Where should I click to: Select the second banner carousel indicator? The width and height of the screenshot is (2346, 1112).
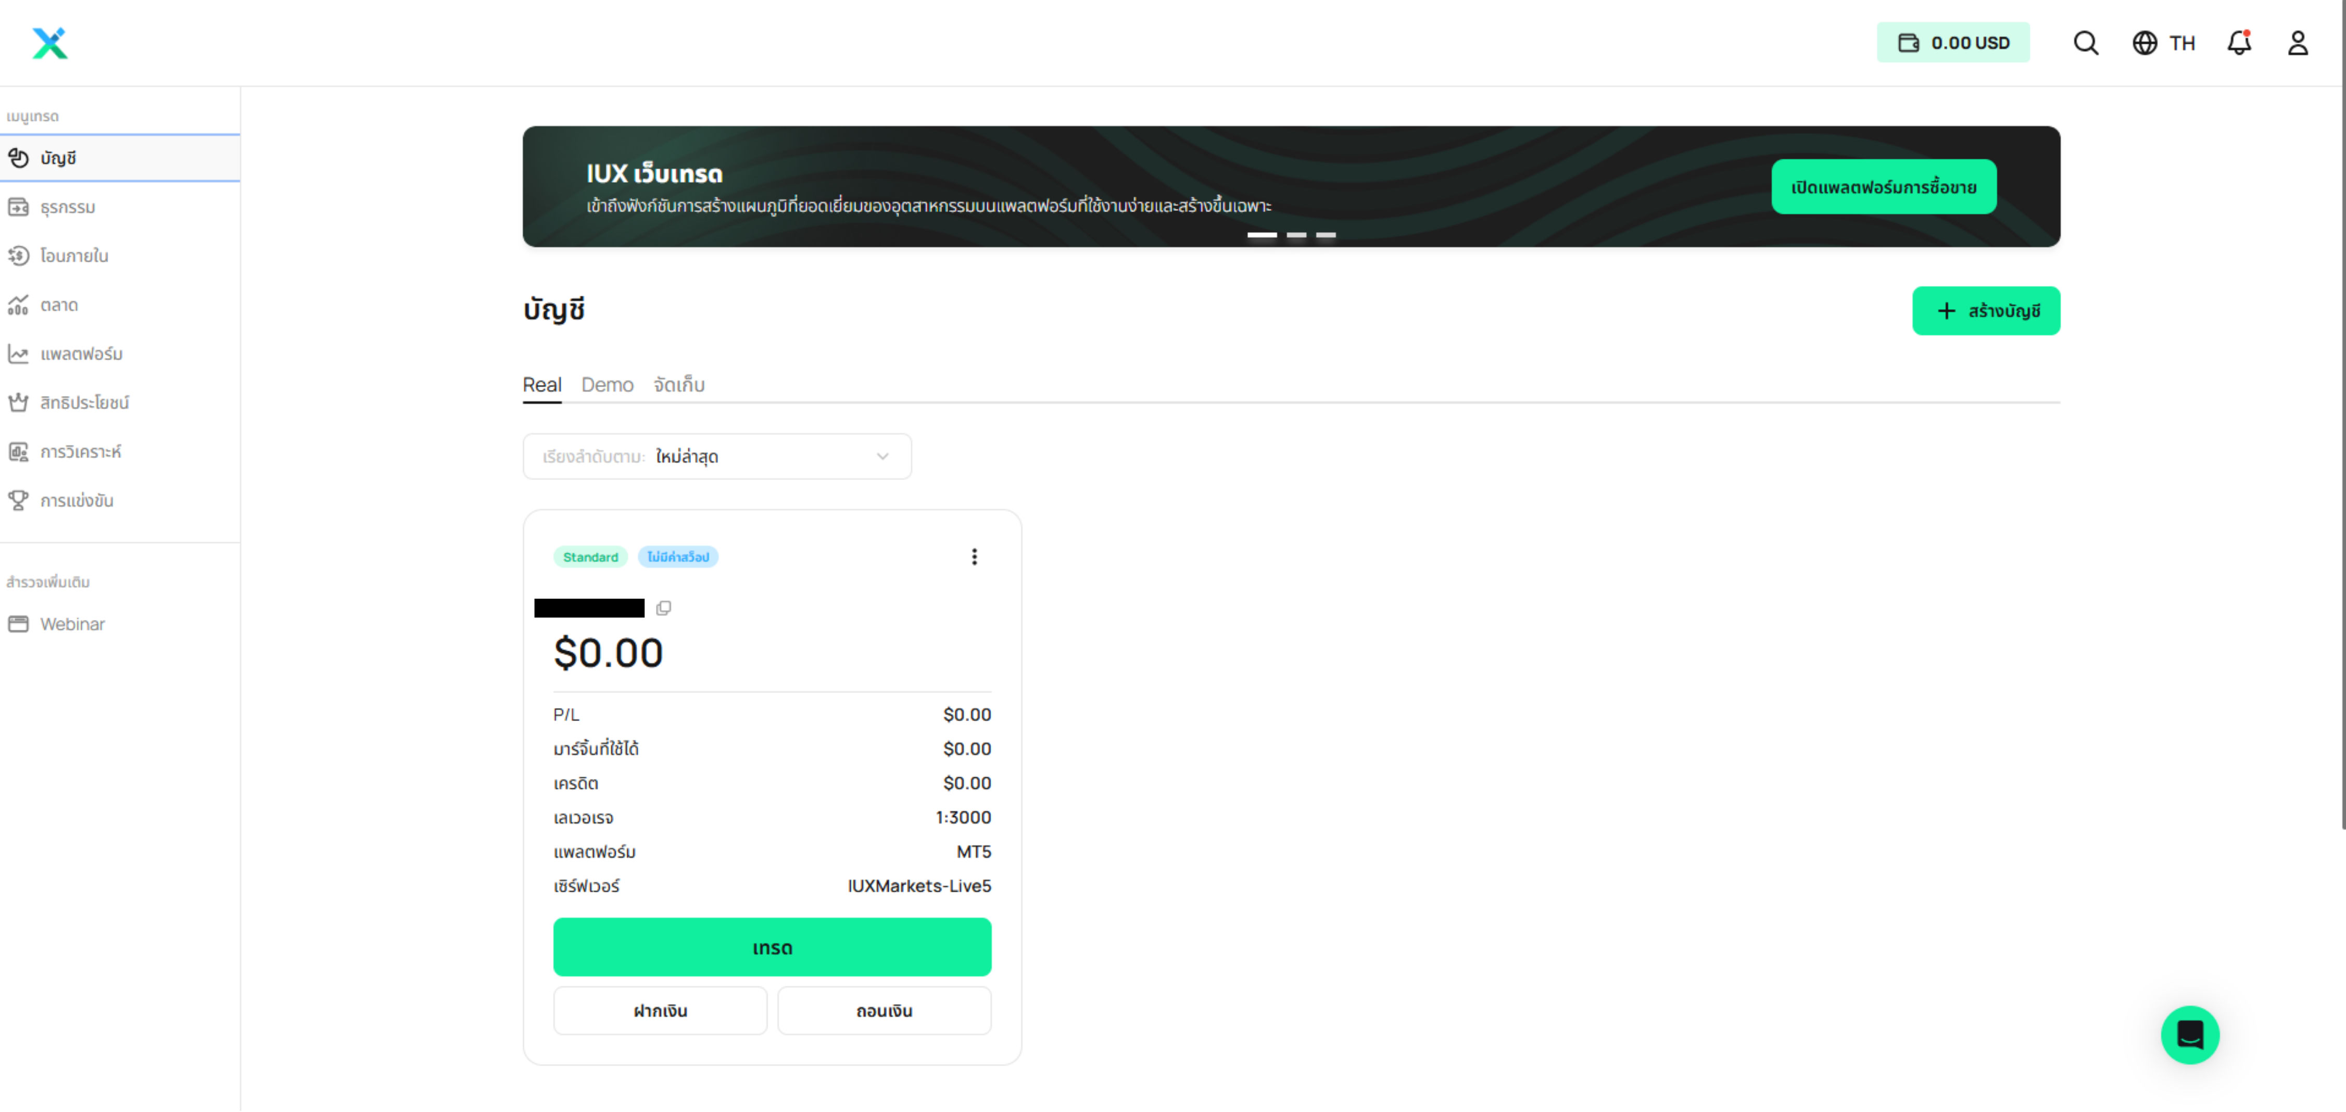(1296, 235)
